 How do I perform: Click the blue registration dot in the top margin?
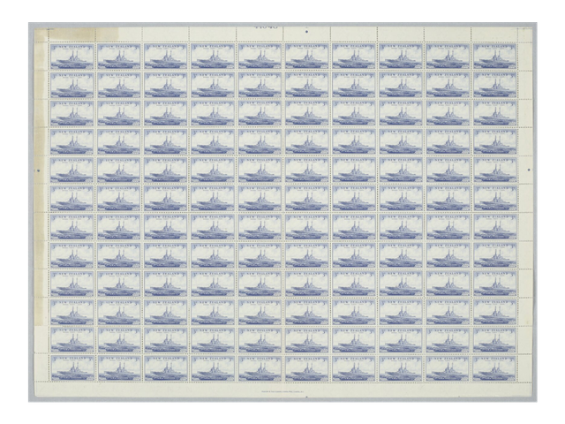tap(306, 32)
